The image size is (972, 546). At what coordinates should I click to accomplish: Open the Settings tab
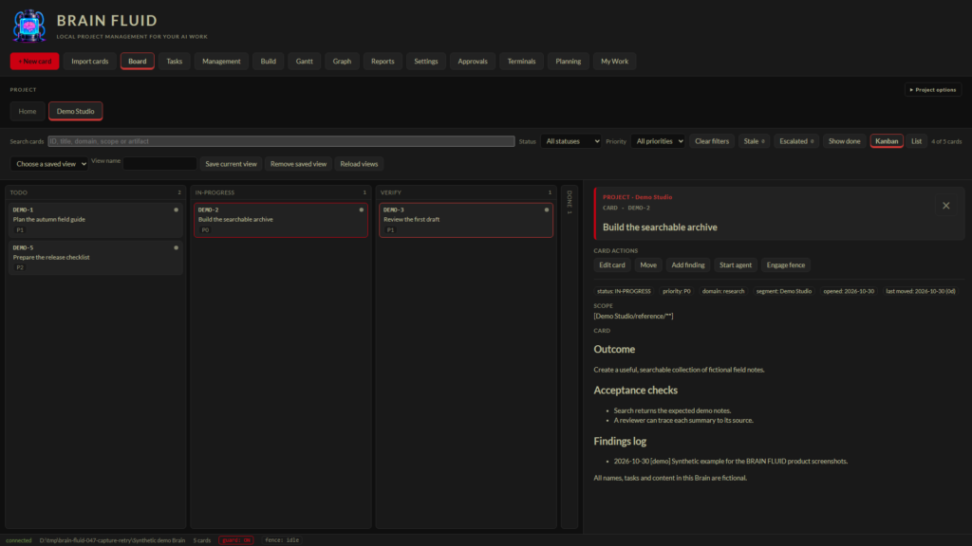[426, 62]
